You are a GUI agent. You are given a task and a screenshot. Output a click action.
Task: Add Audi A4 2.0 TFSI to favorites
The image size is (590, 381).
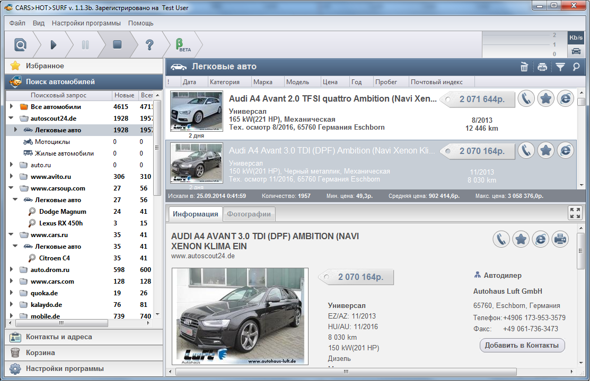pyautogui.click(x=545, y=98)
